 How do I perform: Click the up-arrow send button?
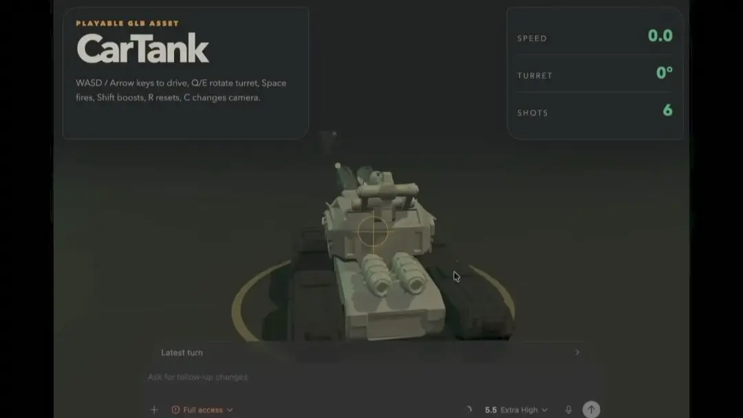click(591, 410)
